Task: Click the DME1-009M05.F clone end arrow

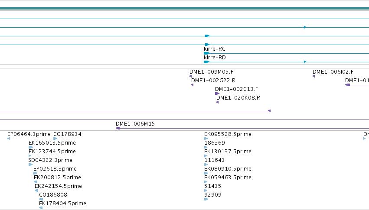Action: click(x=191, y=76)
